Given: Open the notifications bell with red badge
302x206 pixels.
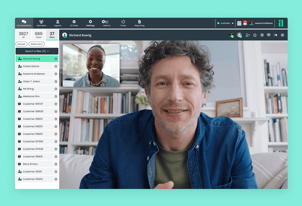Looking at the screenshot, I should (245, 23).
